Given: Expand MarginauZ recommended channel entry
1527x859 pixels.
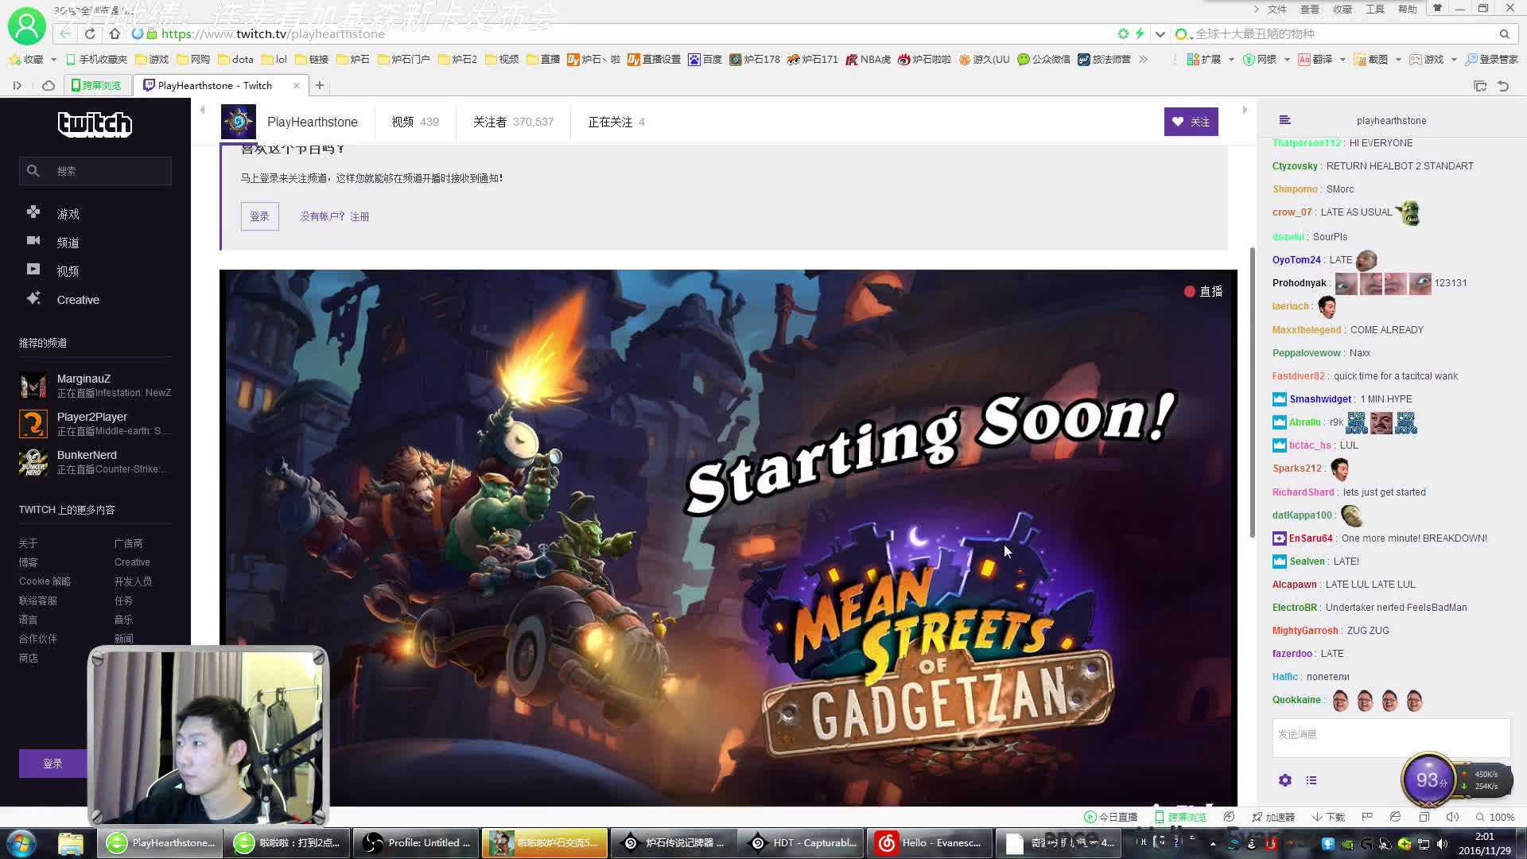Looking at the screenshot, I should (95, 385).
